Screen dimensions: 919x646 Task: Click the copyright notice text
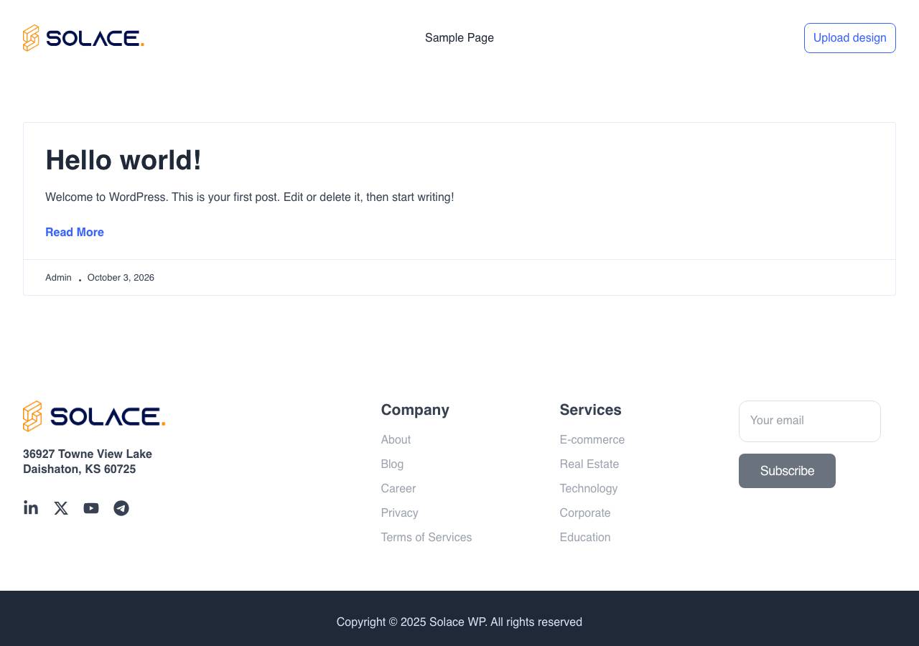[x=459, y=622]
